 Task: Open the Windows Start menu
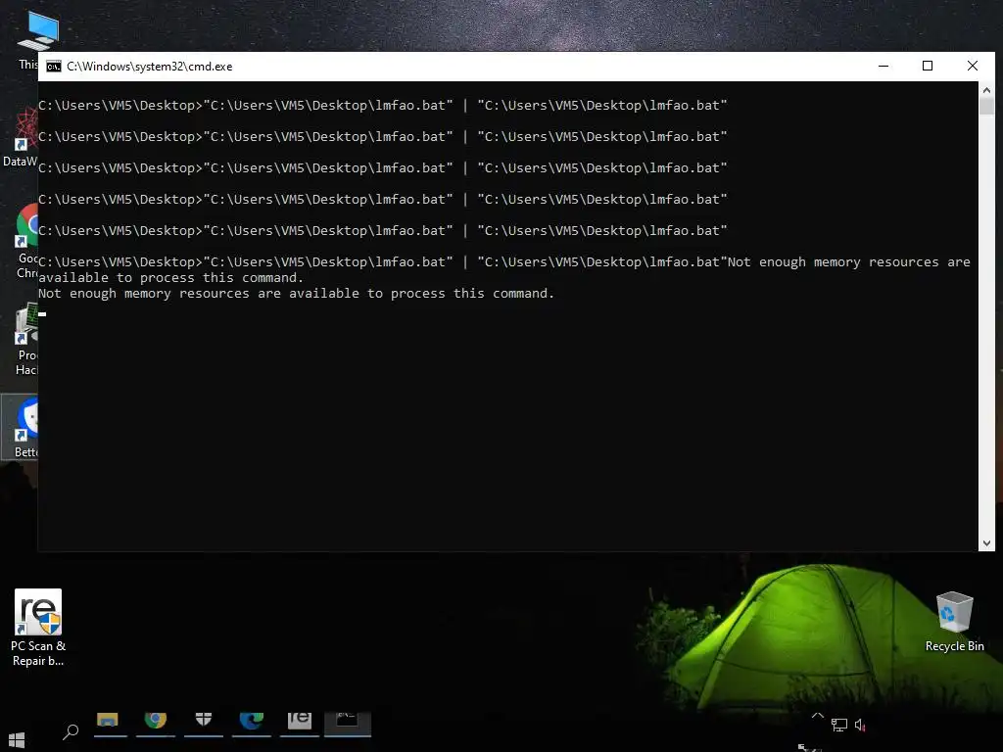[x=16, y=740]
